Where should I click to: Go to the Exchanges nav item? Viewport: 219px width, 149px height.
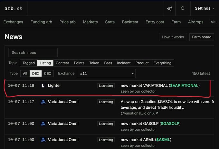click(x=13, y=22)
